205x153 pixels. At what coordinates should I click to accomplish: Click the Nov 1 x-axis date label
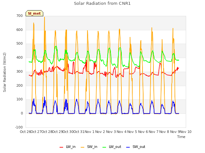[x=89, y=132]
